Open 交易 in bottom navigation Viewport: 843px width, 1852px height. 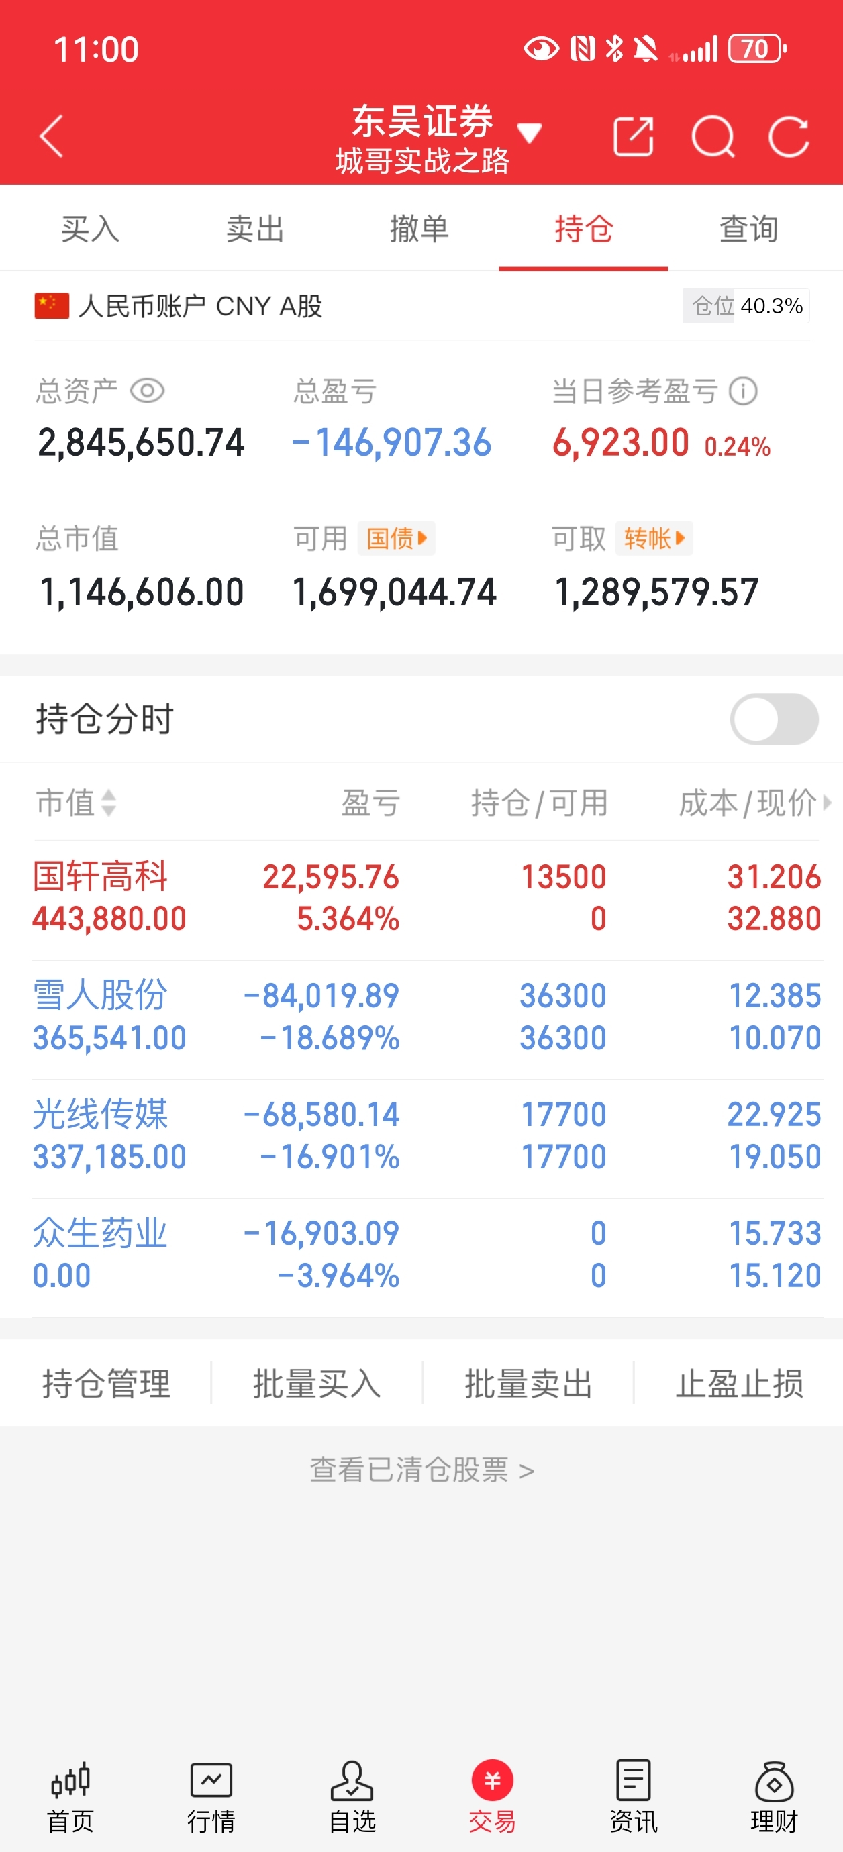[492, 1798]
